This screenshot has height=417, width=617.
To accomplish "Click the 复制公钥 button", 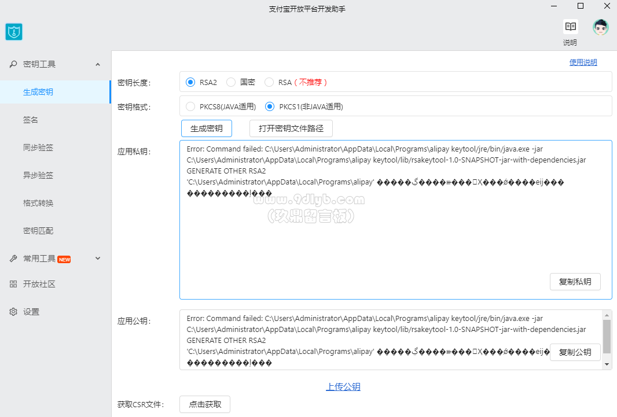I will [x=575, y=352].
